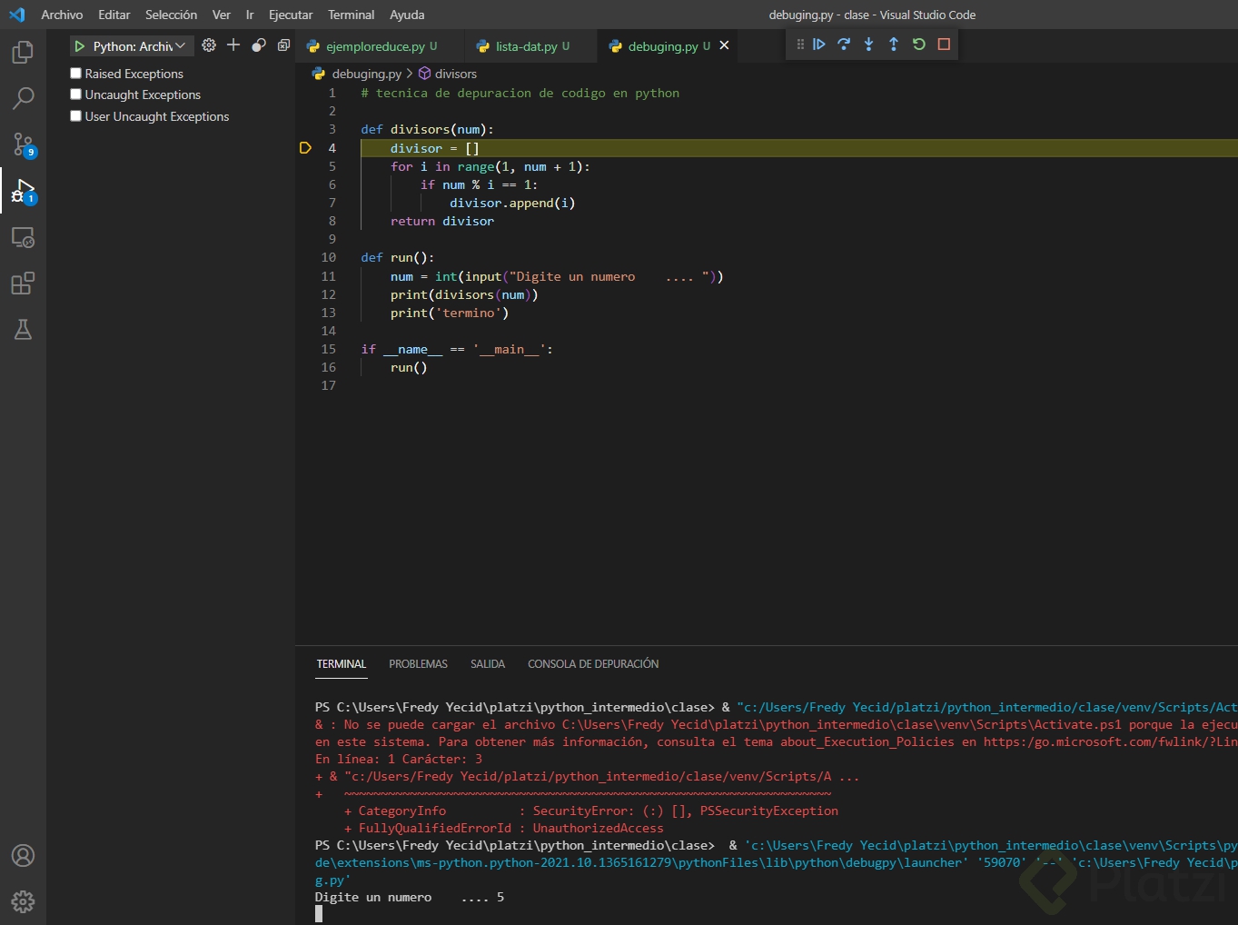The image size is (1238, 925).
Task: Open launch.json with the gear icon
Action: (x=209, y=45)
